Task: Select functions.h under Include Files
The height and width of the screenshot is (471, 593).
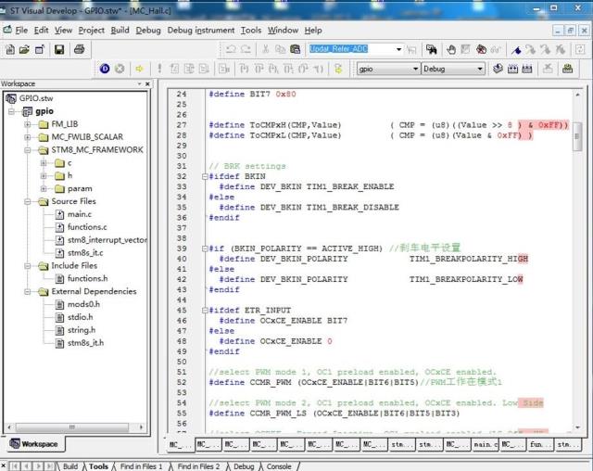Action: coord(87,278)
